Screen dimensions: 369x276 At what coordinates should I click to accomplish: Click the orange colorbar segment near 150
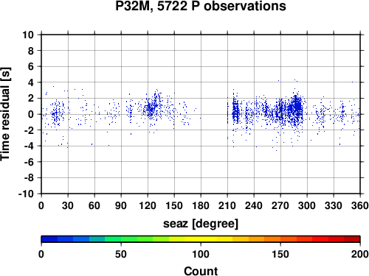click(x=280, y=239)
